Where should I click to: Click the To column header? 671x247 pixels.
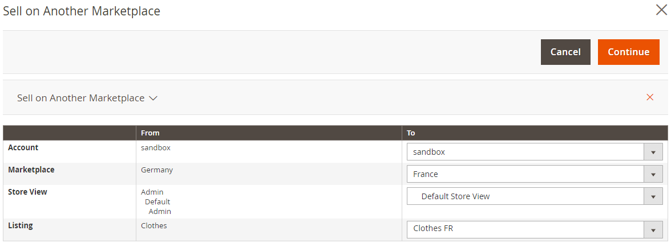(x=411, y=133)
